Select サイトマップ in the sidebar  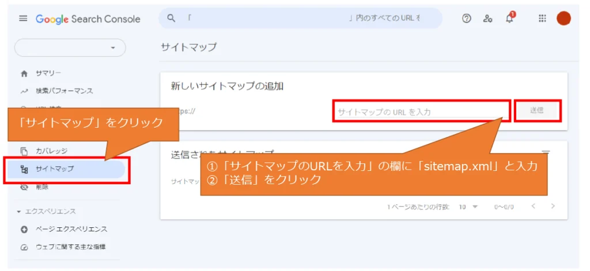tap(55, 169)
